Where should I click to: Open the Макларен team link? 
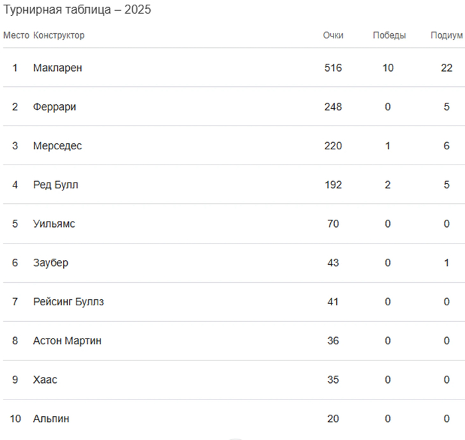pyautogui.click(x=58, y=68)
